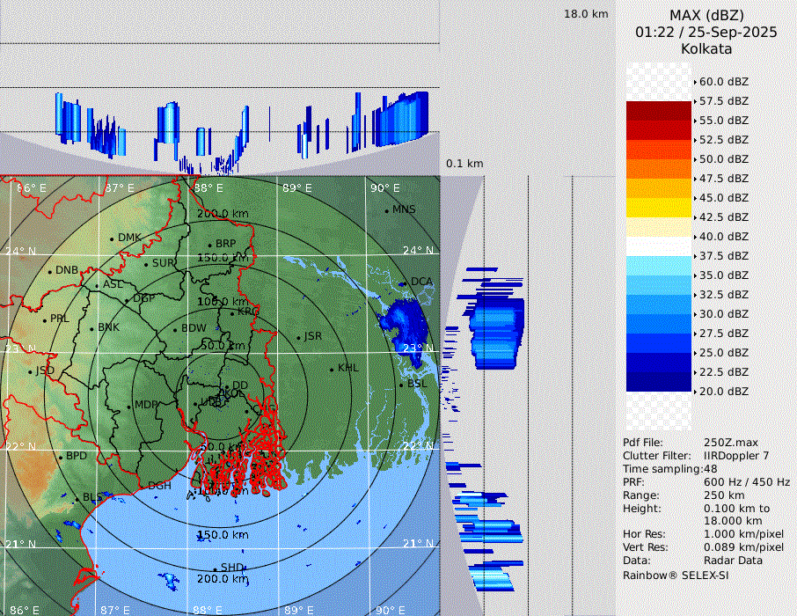
Task: Click the MNS station marker
Action: coord(386,210)
